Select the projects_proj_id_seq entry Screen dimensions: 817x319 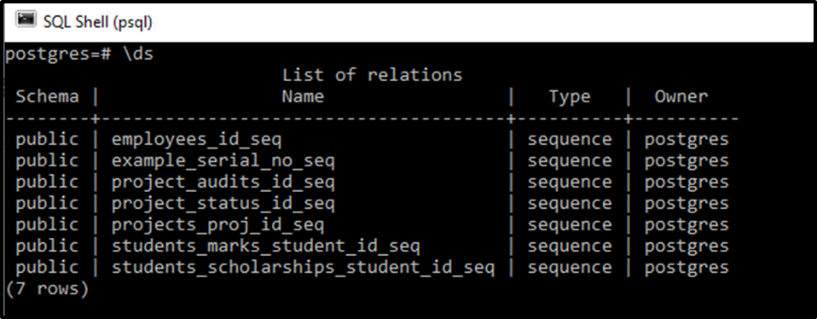click(x=217, y=225)
